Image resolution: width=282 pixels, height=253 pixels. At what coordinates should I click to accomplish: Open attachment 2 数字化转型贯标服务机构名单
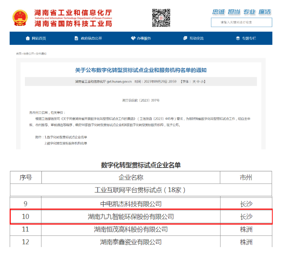[67, 143]
